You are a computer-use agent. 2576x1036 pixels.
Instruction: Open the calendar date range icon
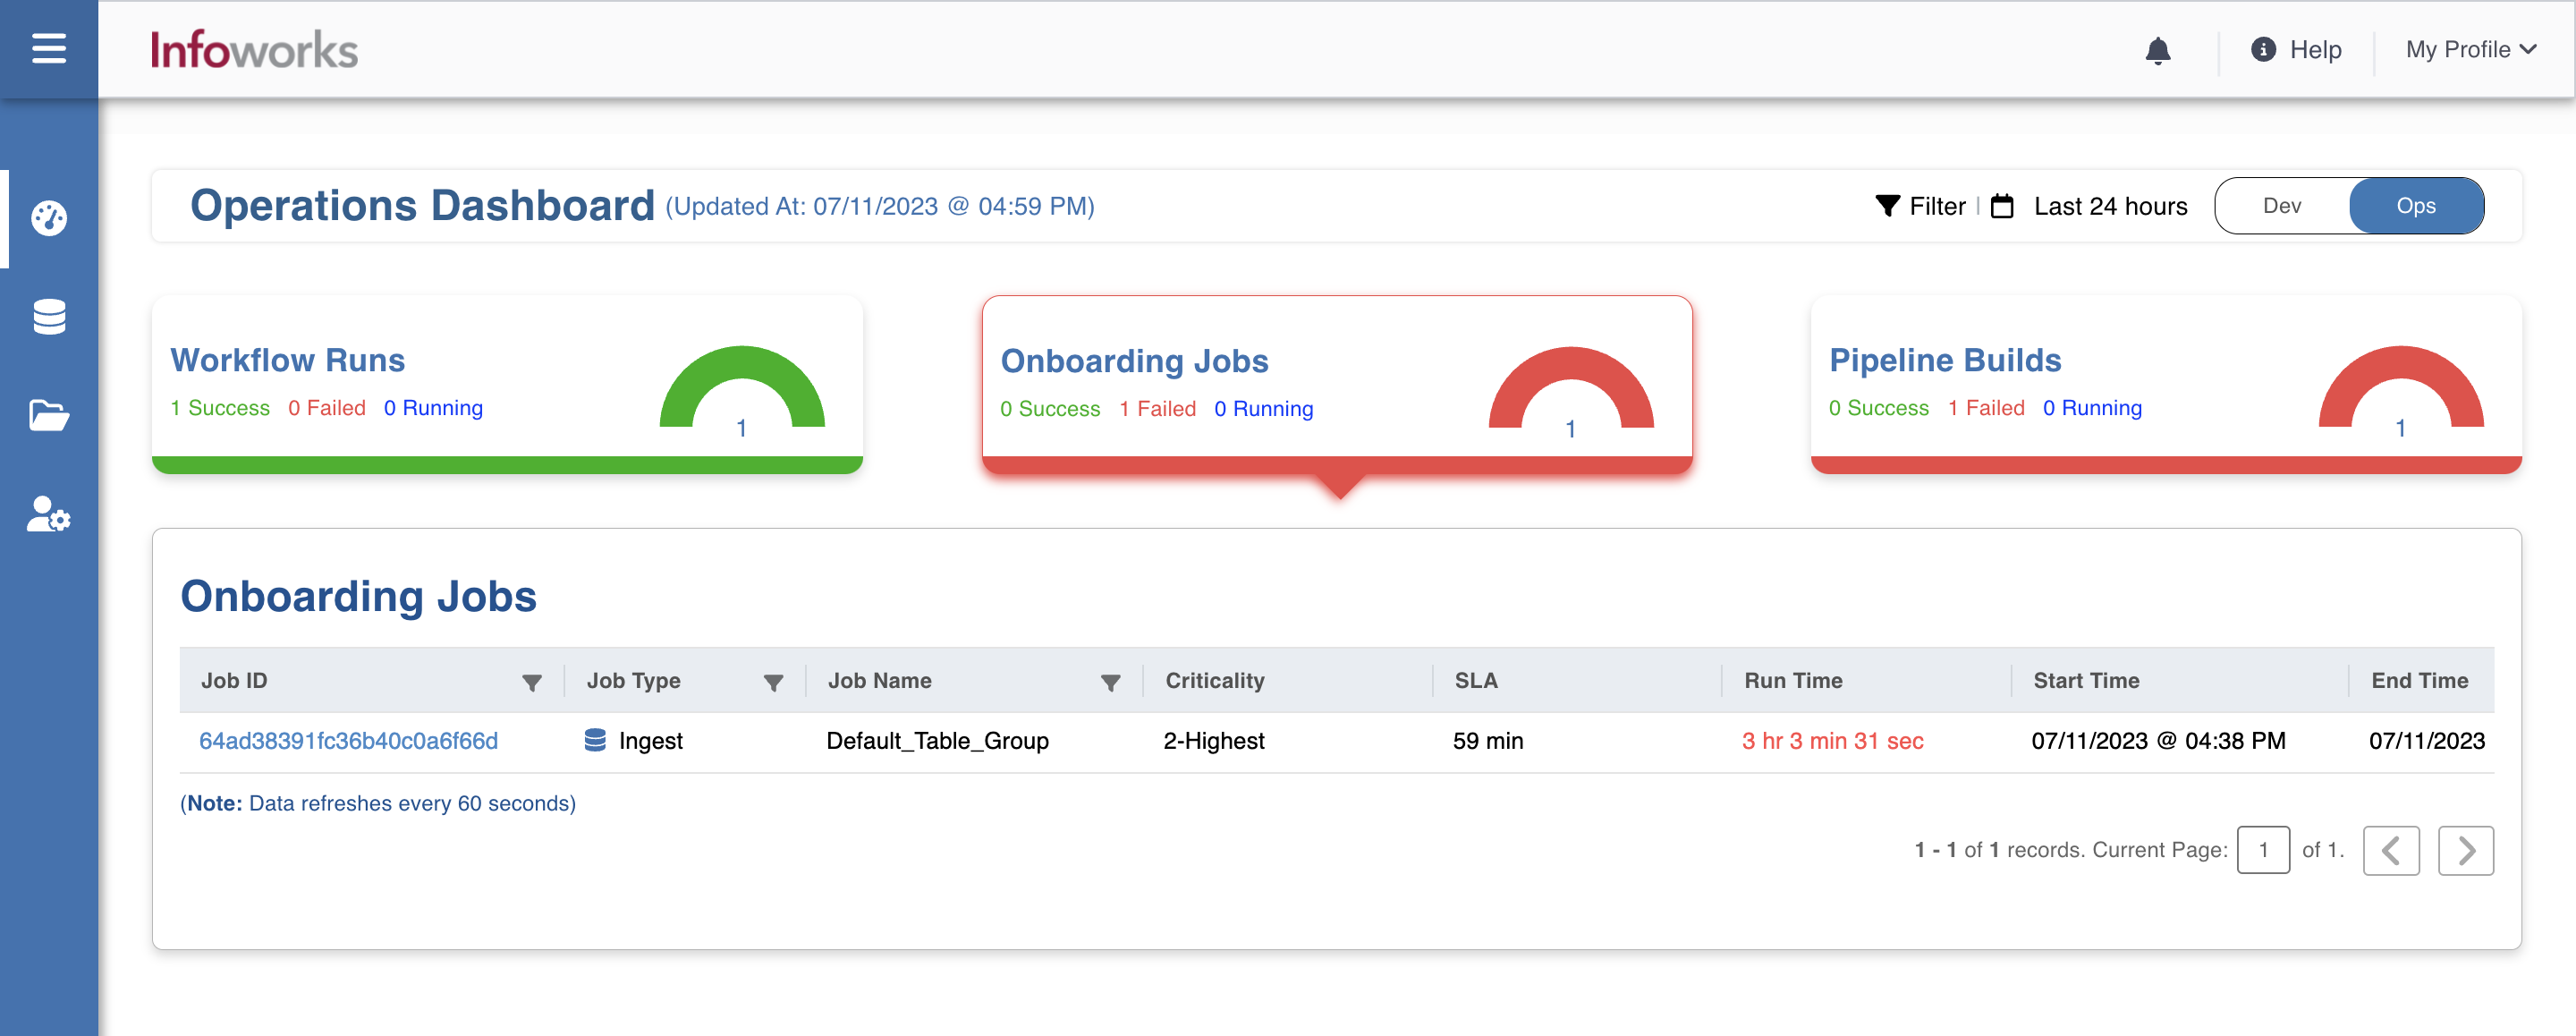click(x=2002, y=206)
